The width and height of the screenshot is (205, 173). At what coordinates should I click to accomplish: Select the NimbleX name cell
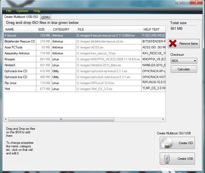click(x=20, y=65)
